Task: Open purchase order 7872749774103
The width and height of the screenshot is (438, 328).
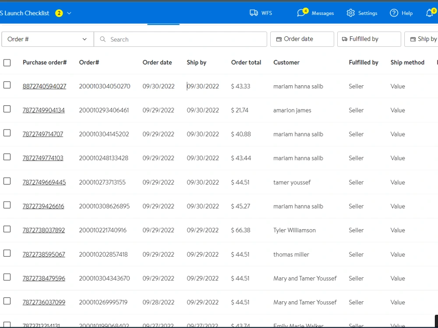Action: coord(43,158)
